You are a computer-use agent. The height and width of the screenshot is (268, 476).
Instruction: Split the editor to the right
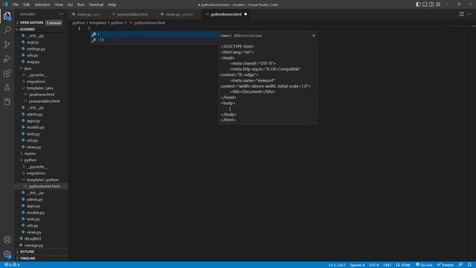coord(461,14)
